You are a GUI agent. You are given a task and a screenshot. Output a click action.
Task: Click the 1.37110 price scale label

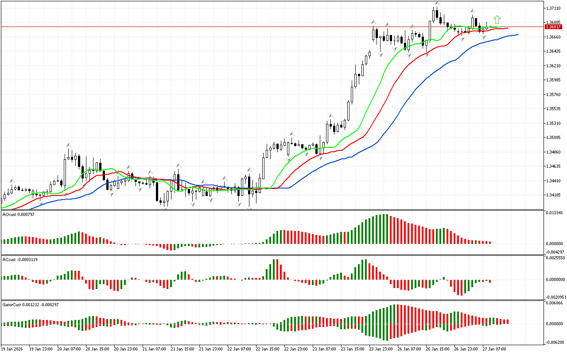point(554,8)
